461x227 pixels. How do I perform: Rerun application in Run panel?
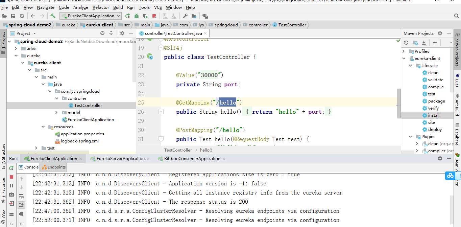coord(11,168)
